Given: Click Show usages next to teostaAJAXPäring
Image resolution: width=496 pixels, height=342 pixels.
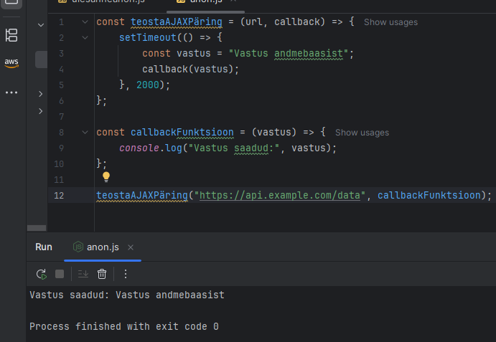Looking at the screenshot, I should (390, 22).
